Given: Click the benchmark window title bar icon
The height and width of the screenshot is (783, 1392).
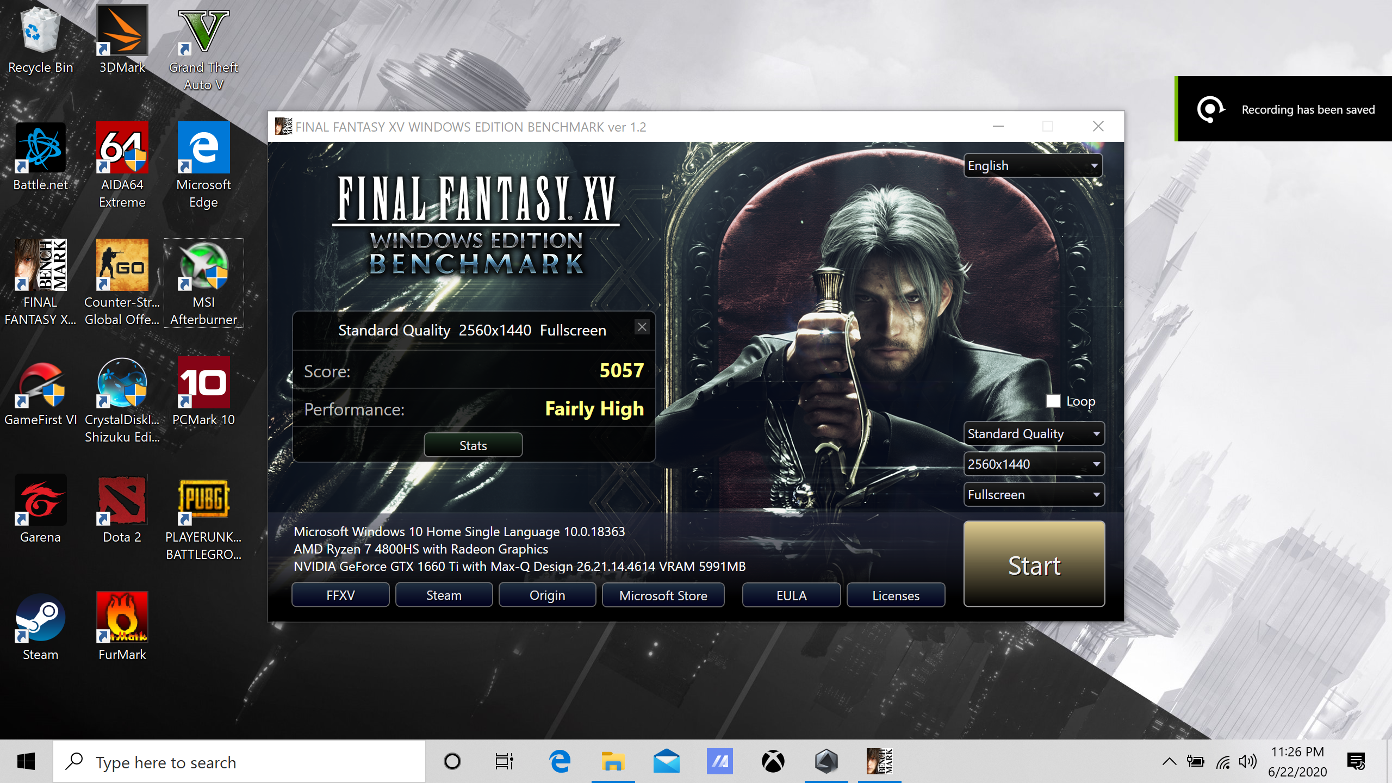Looking at the screenshot, I should (x=283, y=126).
